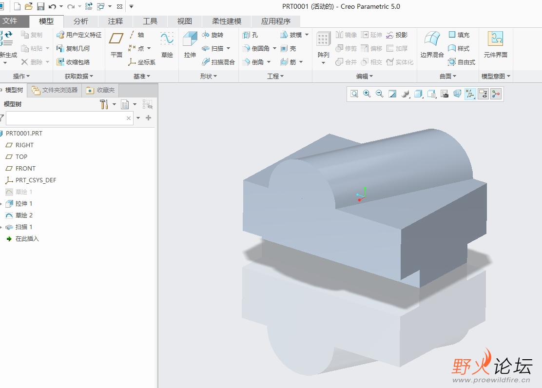Image resolution: width=542 pixels, height=388 pixels.
Task: Save the part with the disk icon
Action: click(x=40, y=6)
